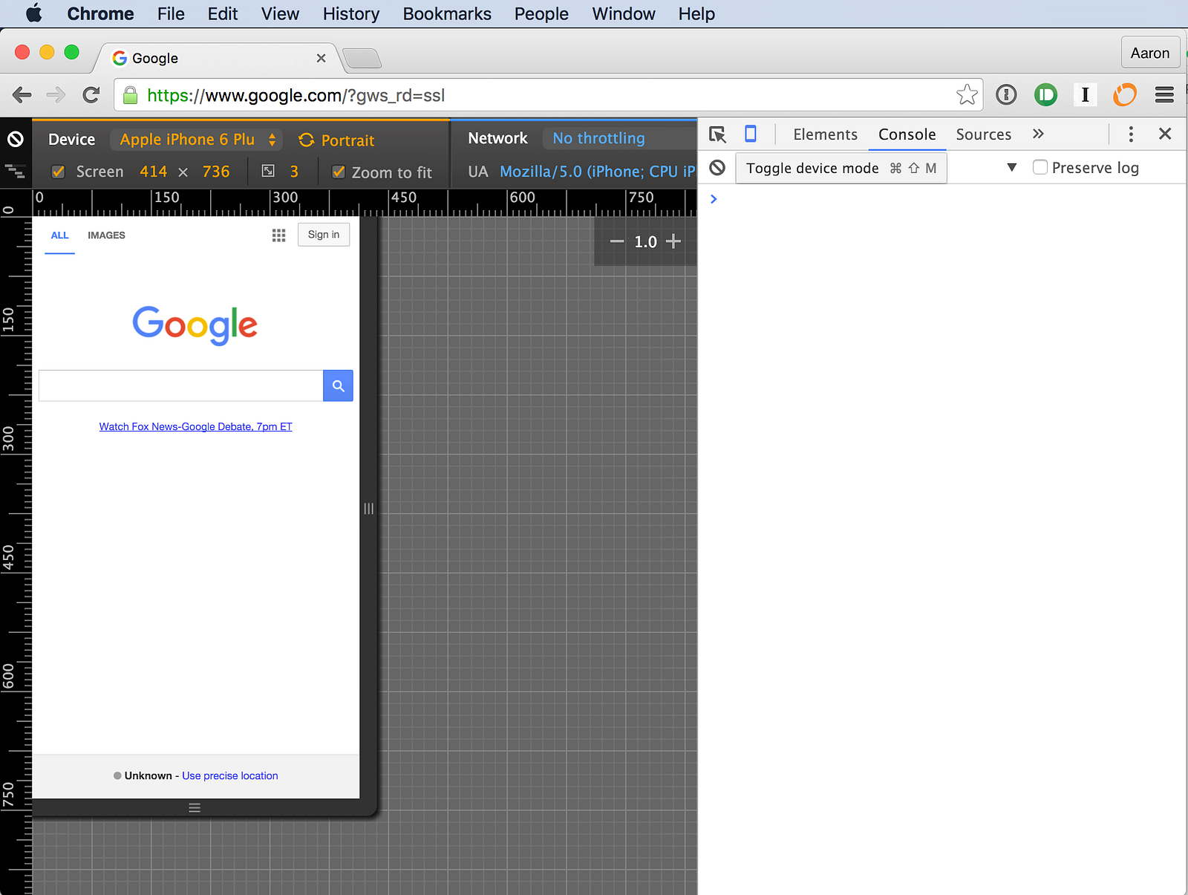Image resolution: width=1188 pixels, height=895 pixels.
Task: Open the View menu
Action: point(280,13)
